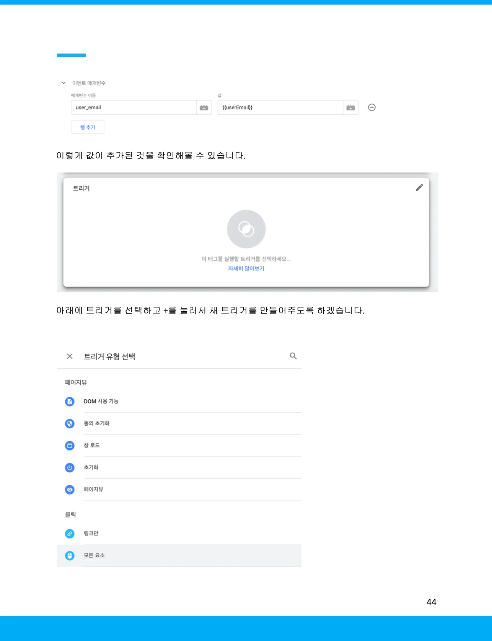Select the 동의 초기화 shield icon
Viewport: 492px width, 641px height.
[70, 424]
